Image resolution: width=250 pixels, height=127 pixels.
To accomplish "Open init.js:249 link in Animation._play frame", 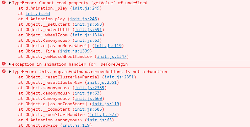I will pyautogui.click(x=86, y=8).
